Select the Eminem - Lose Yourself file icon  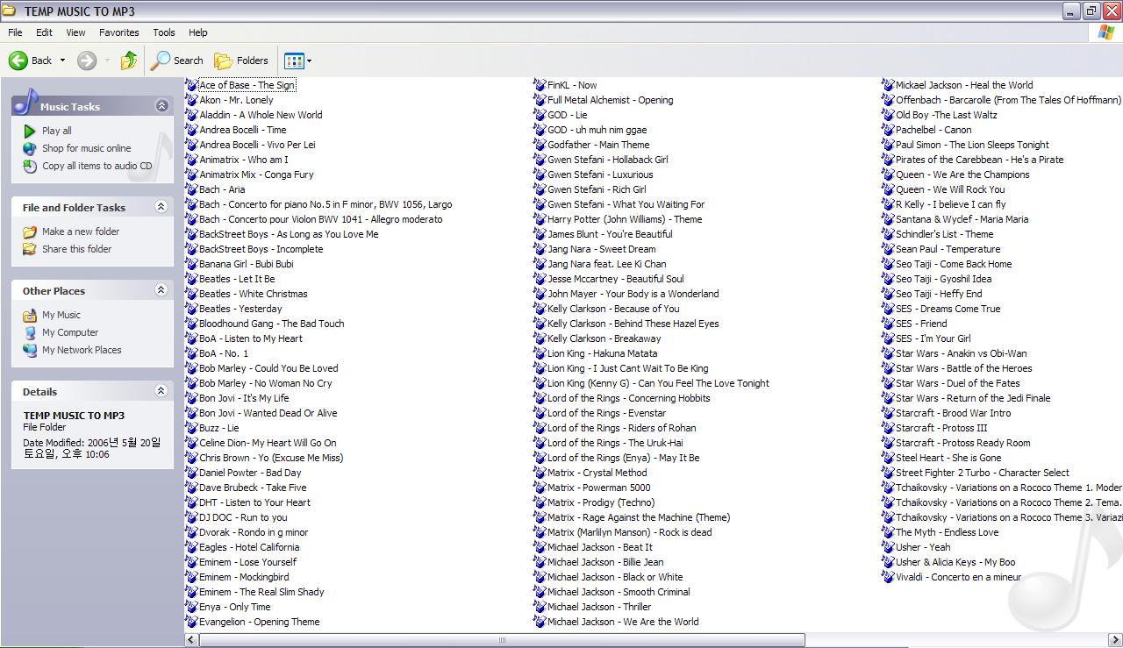(x=191, y=562)
